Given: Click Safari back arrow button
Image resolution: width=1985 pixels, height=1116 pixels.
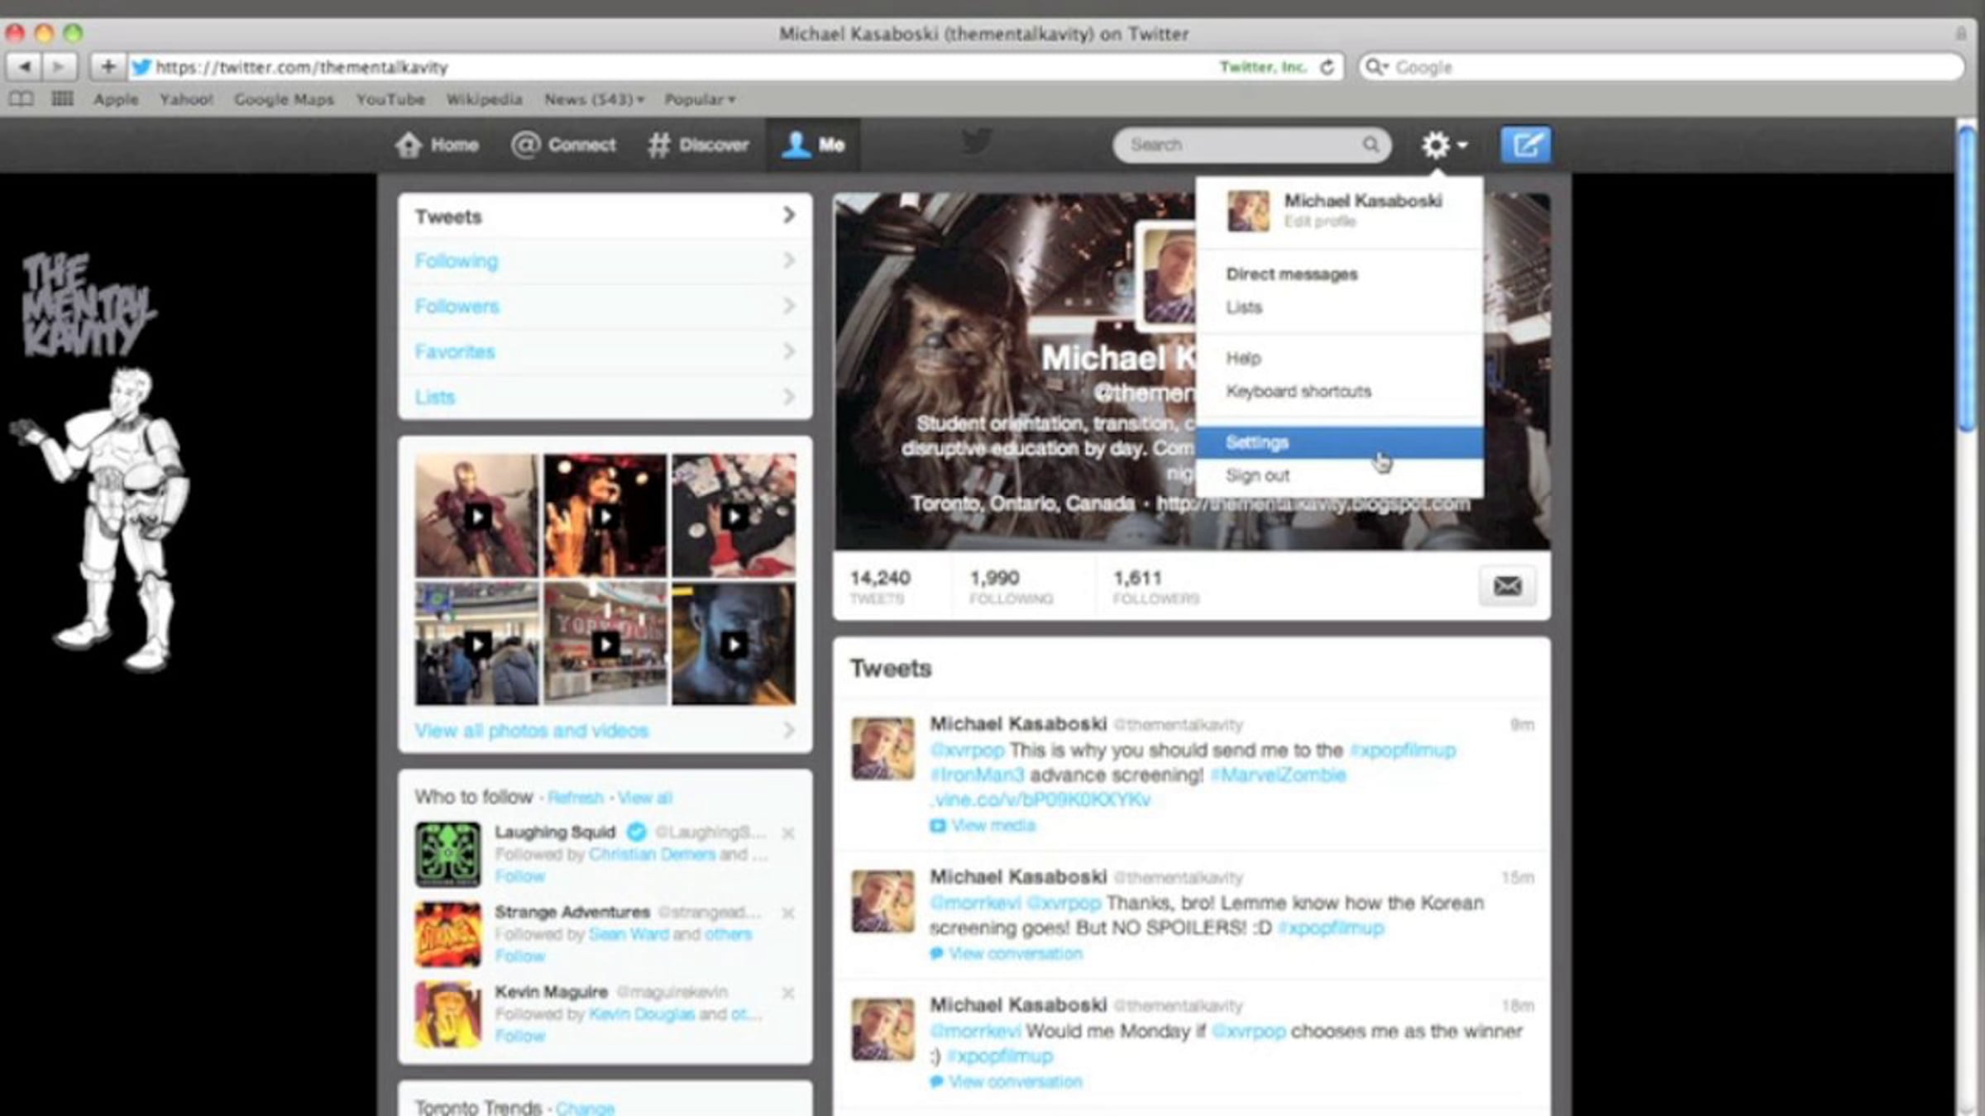Looking at the screenshot, I should tap(25, 67).
